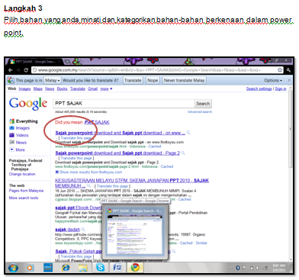The height and width of the screenshot is (280, 299).
Task: Open Internet Explorer from taskbar
Action: [x=66, y=268]
